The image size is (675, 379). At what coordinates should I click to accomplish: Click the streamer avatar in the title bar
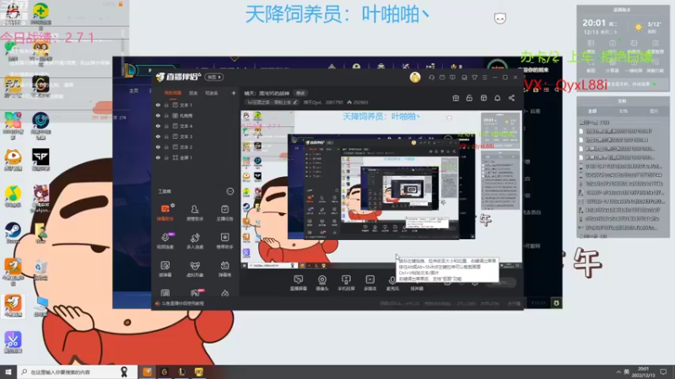click(x=415, y=77)
